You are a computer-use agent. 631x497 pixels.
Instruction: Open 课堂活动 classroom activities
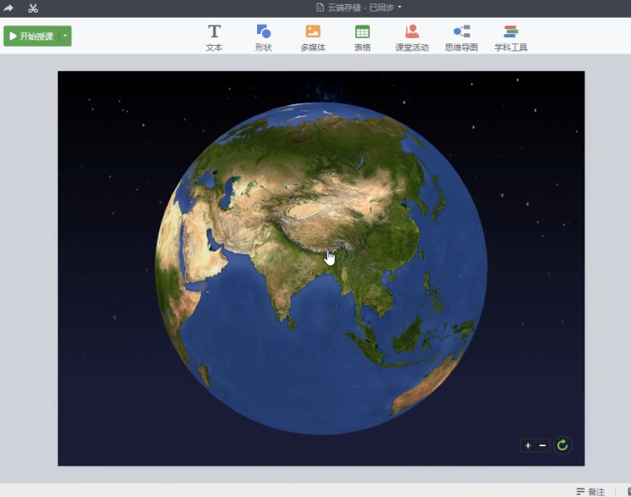pos(411,37)
